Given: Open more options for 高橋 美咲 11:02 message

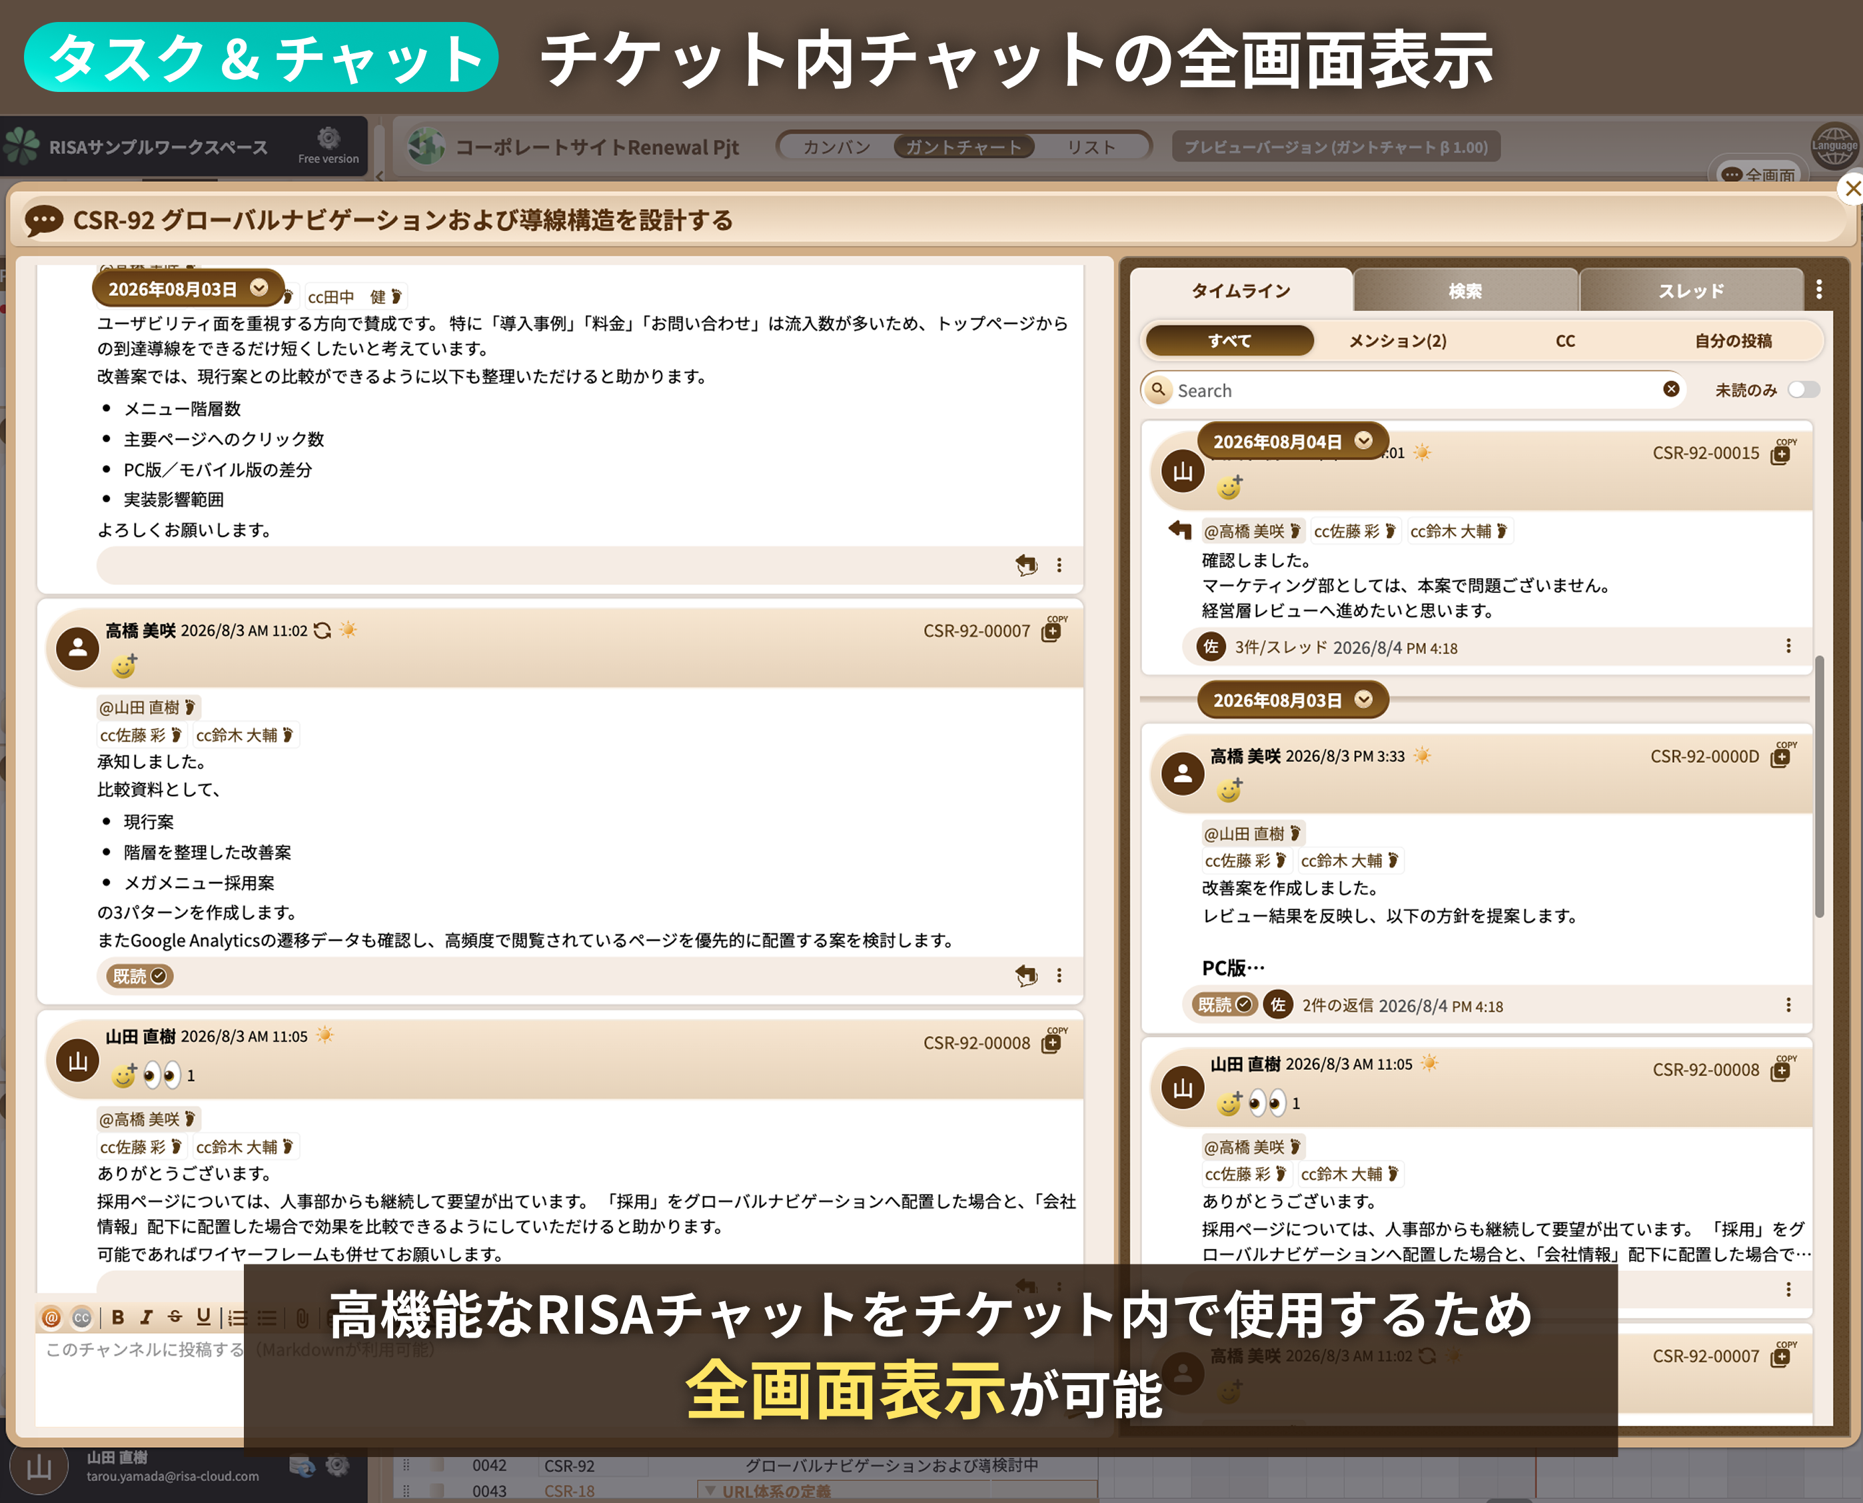Looking at the screenshot, I should 1059,976.
